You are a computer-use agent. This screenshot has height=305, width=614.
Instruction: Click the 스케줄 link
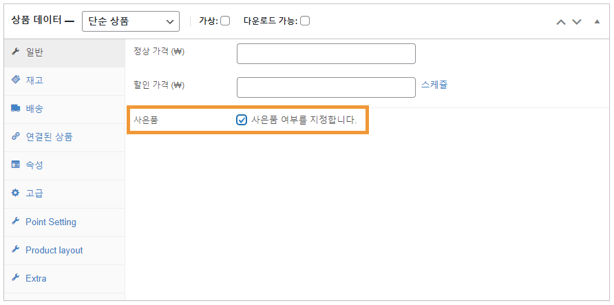pos(434,85)
